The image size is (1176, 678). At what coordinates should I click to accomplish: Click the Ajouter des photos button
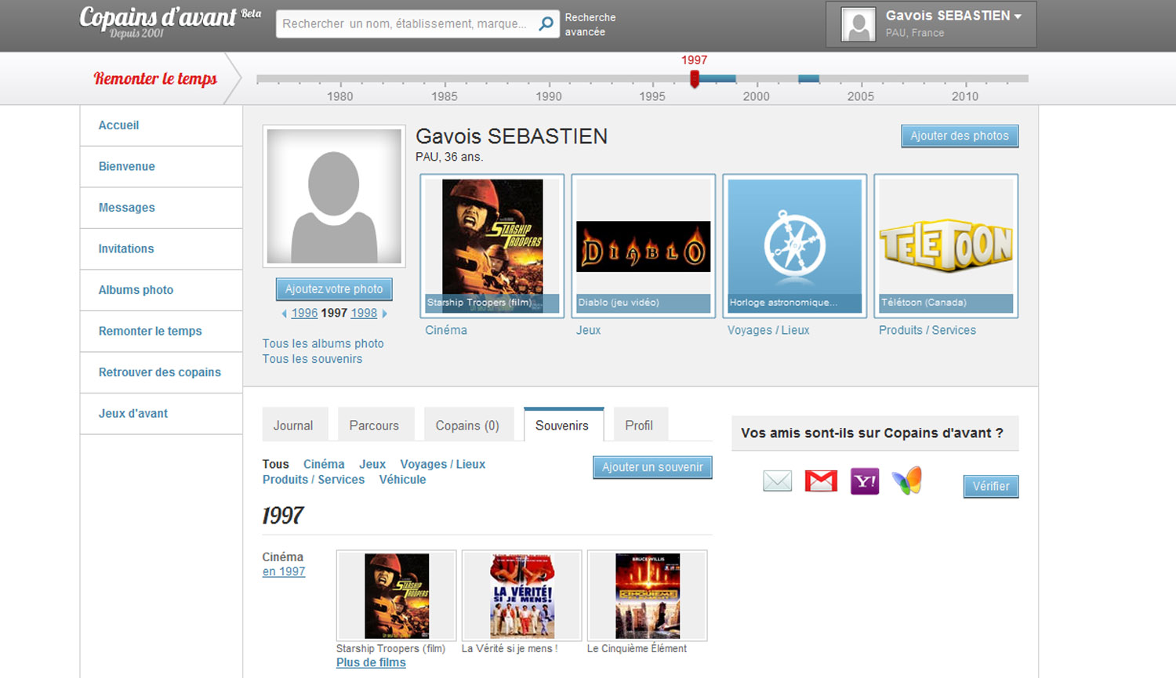pyautogui.click(x=959, y=136)
